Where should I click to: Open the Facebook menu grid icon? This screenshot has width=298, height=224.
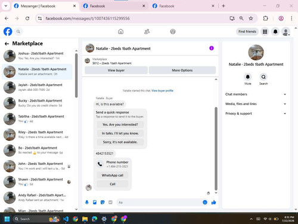265,32
